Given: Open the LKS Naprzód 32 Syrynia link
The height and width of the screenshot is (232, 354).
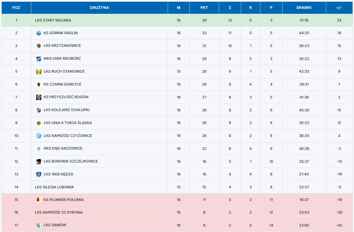Looking at the screenshot, I should tap(59, 212).
